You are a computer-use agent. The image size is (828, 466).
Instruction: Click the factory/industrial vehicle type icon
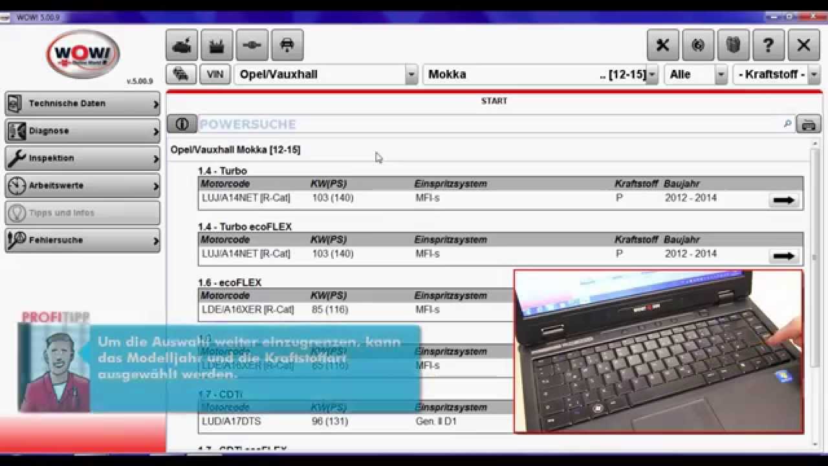coord(217,45)
